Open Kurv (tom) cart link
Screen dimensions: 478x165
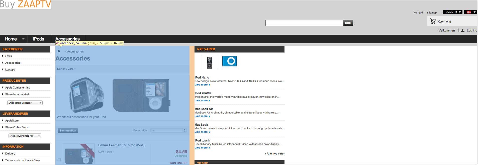tap(444, 21)
